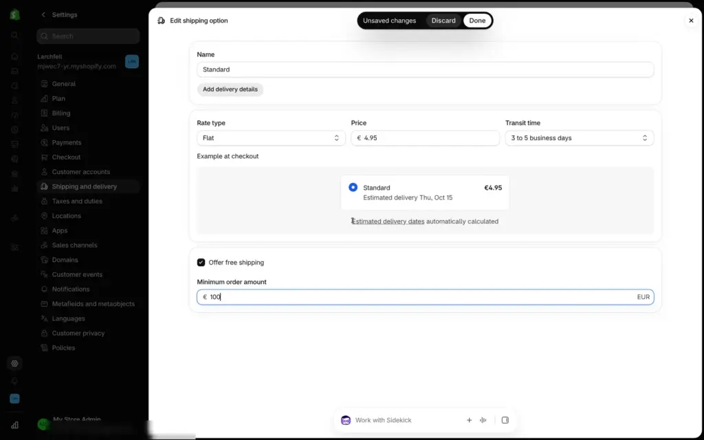The height and width of the screenshot is (440, 704).
Task: Click the €4.95 price in checkout example
Action: pyautogui.click(x=493, y=188)
